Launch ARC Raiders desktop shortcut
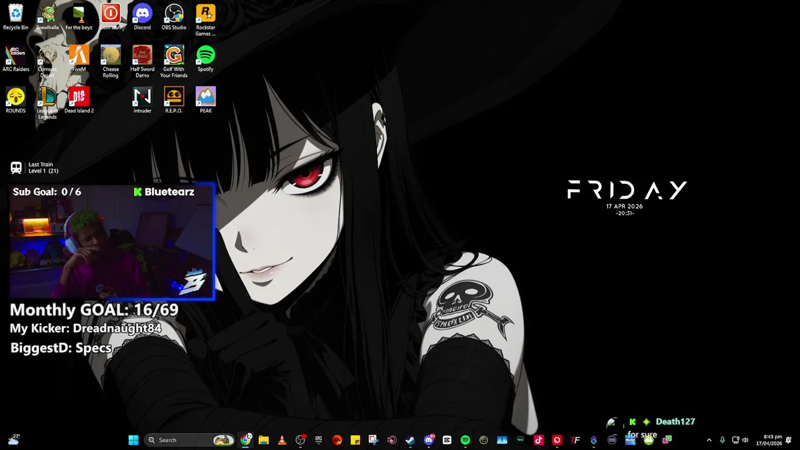This screenshot has height=450, width=800. click(16, 59)
